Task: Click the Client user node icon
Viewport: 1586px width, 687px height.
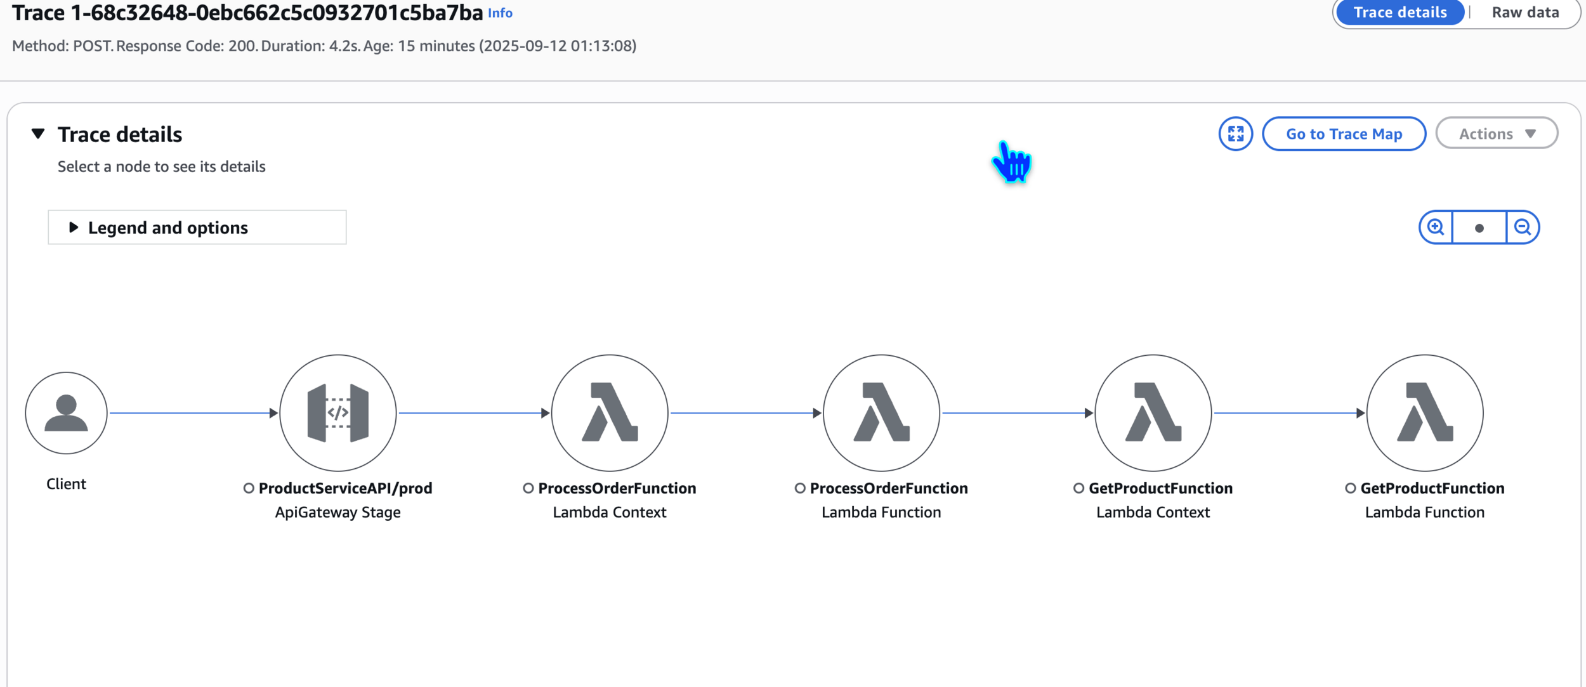Action: tap(66, 413)
